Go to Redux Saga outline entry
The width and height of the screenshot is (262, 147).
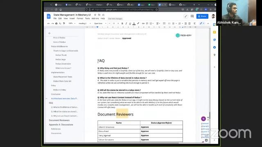click(x=61, y=60)
